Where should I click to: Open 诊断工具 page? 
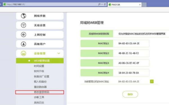(39, 97)
